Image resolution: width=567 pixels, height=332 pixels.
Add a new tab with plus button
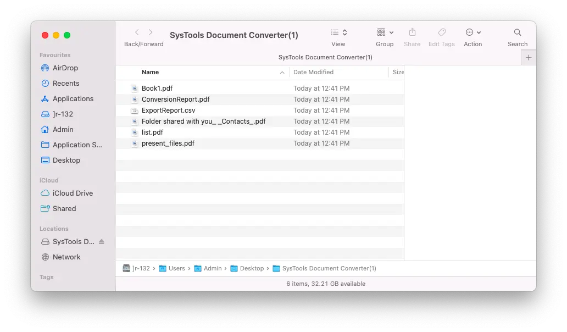[x=529, y=58]
